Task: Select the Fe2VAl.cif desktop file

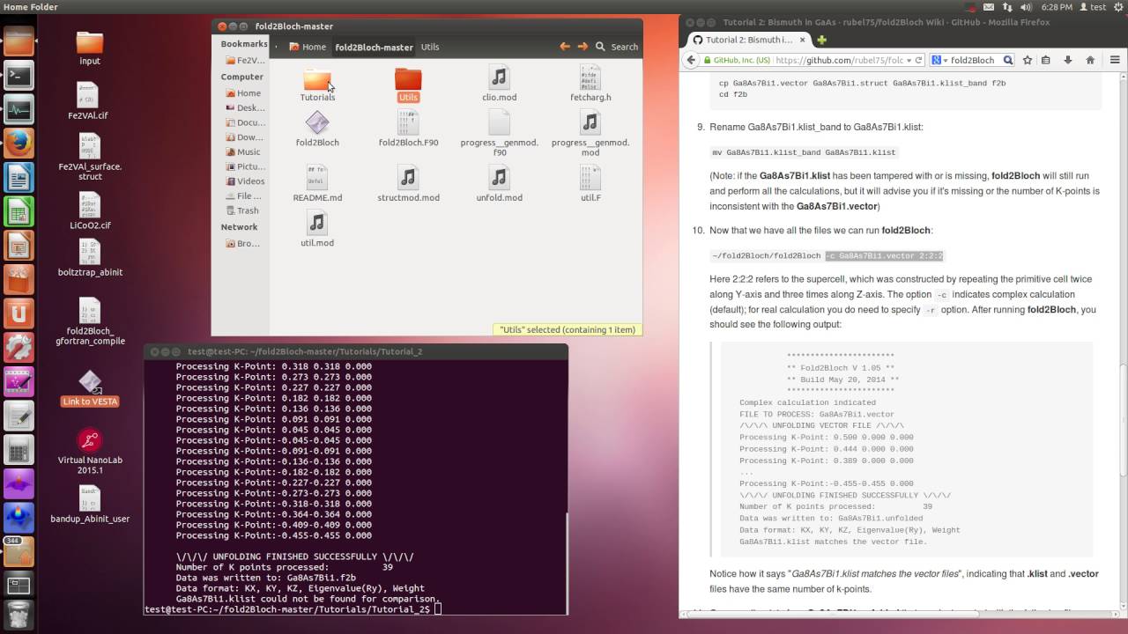Action: 88,101
